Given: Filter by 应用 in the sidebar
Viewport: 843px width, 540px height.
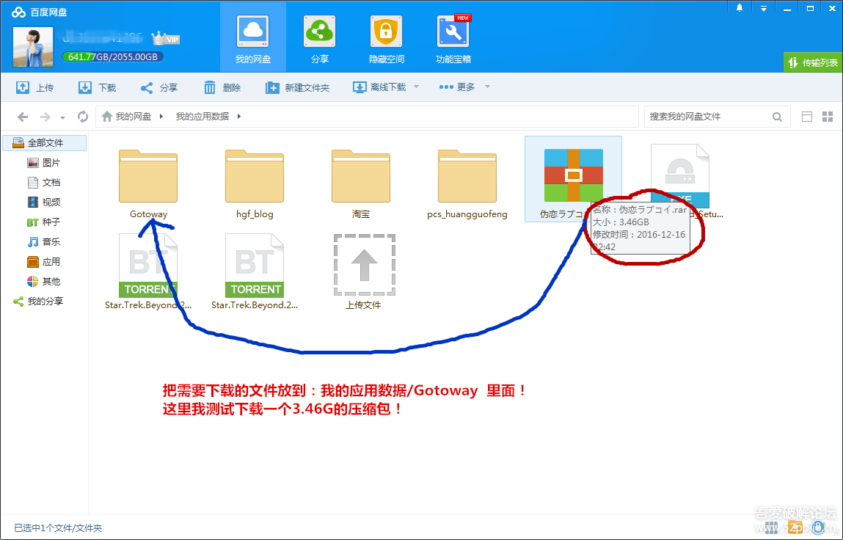Looking at the screenshot, I should pyautogui.click(x=43, y=261).
